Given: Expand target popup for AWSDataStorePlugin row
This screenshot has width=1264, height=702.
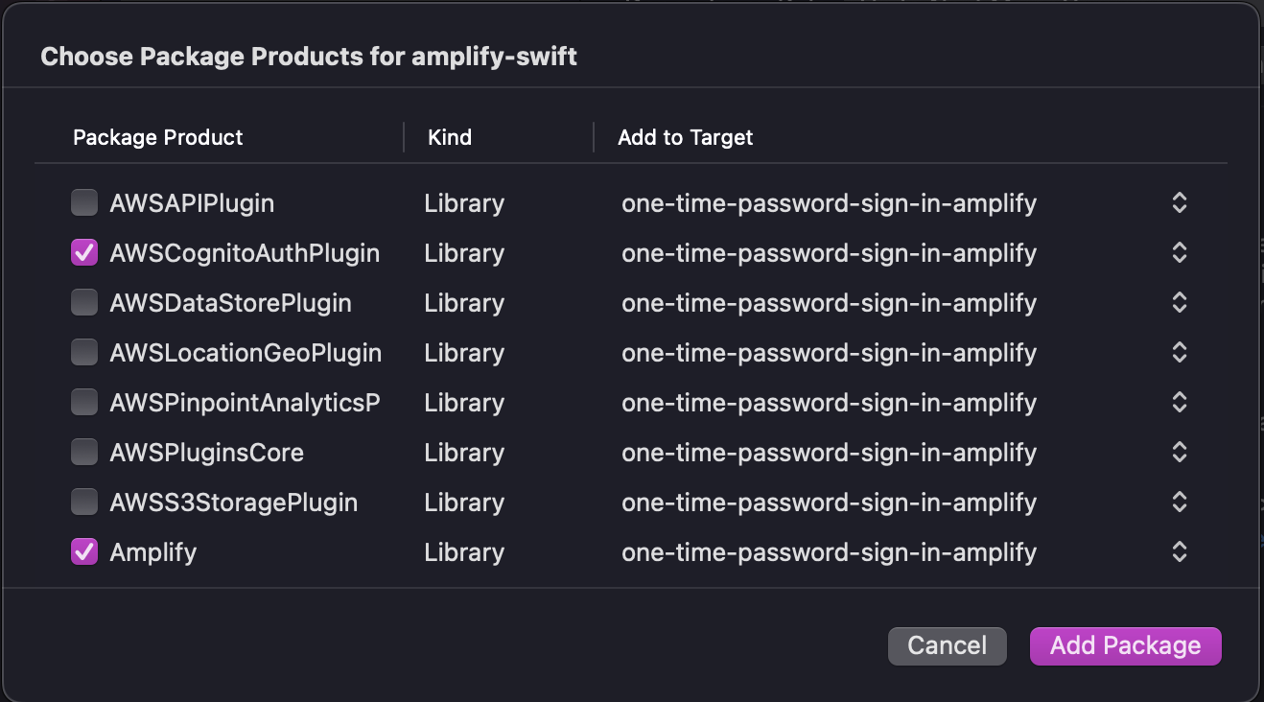Looking at the screenshot, I should pyautogui.click(x=1180, y=303).
